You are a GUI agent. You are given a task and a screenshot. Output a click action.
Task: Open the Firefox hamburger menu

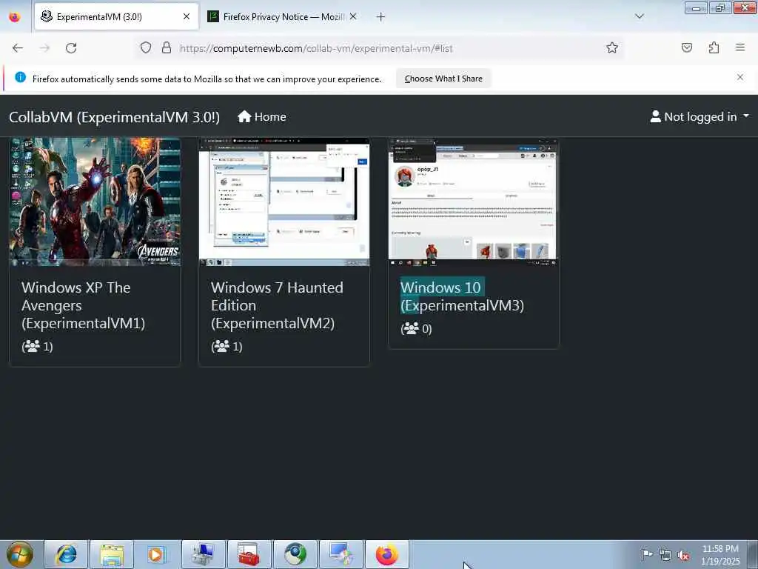click(x=740, y=47)
